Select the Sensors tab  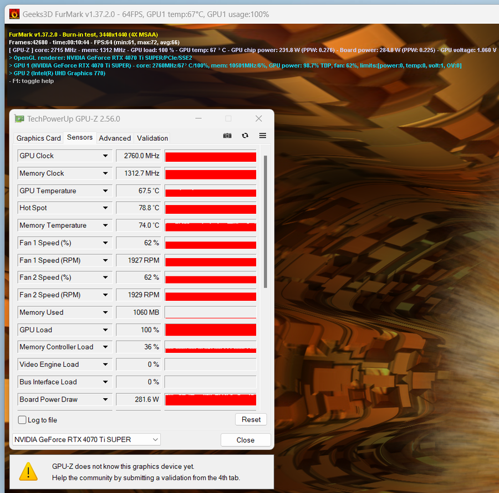(x=80, y=137)
